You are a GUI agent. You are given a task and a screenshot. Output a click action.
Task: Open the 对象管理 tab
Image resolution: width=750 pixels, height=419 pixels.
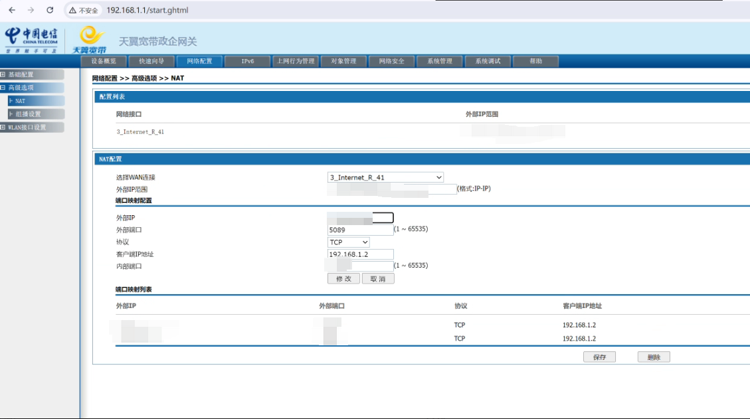pyautogui.click(x=343, y=61)
